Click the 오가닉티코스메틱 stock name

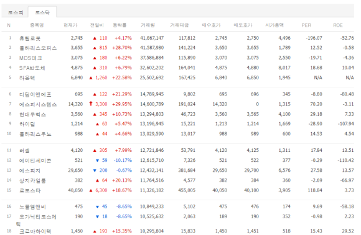[x=36, y=220]
